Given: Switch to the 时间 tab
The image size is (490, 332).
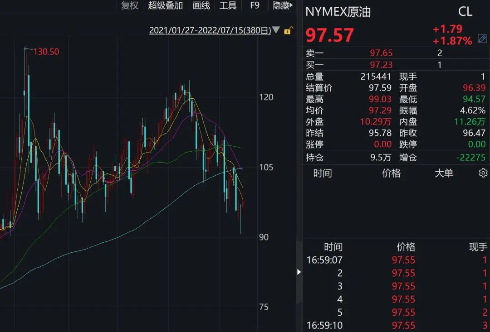Looking at the screenshot, I should pyautogui.click(x=323, y=173).
